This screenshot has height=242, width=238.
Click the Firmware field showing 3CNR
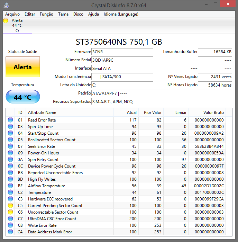[122, 52]
